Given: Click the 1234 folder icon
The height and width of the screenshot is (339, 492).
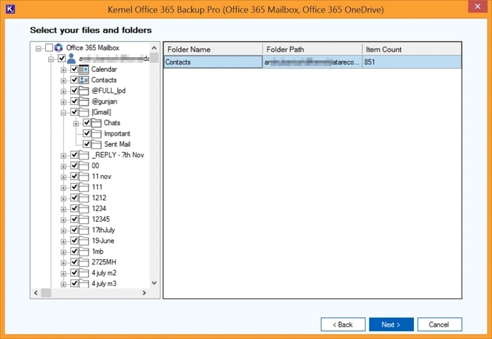Looking at the screenshot, I should pos(84,209).
